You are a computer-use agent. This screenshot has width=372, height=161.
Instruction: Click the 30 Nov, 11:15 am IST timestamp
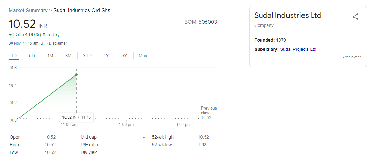click(x=27, y=43)
